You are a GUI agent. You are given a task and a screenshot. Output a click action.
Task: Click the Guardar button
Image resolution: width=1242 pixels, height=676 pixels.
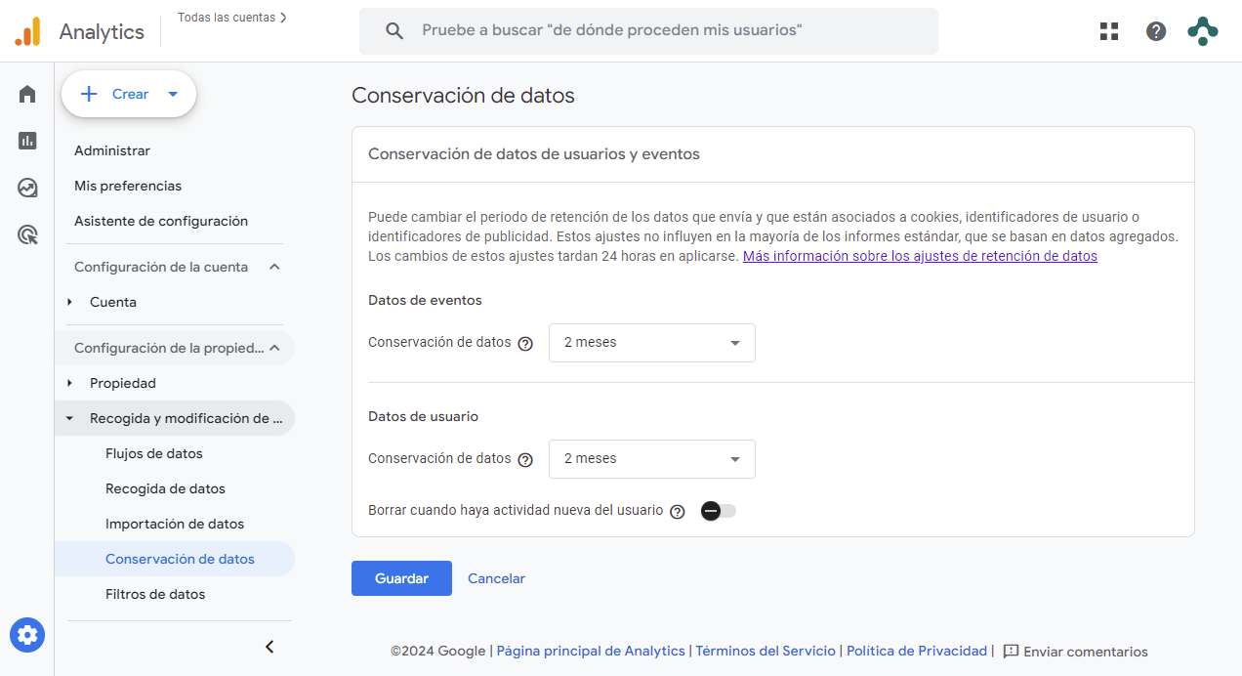(x=401, y=577)
